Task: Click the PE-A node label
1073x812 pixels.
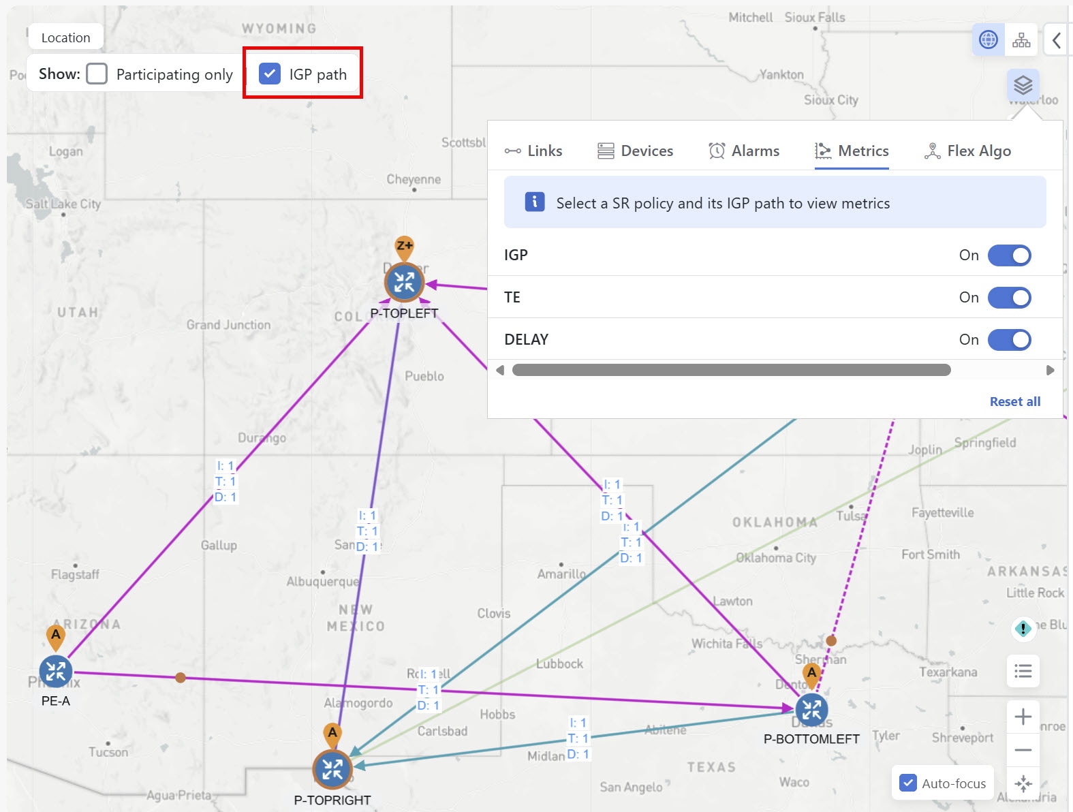Action: 56,701
